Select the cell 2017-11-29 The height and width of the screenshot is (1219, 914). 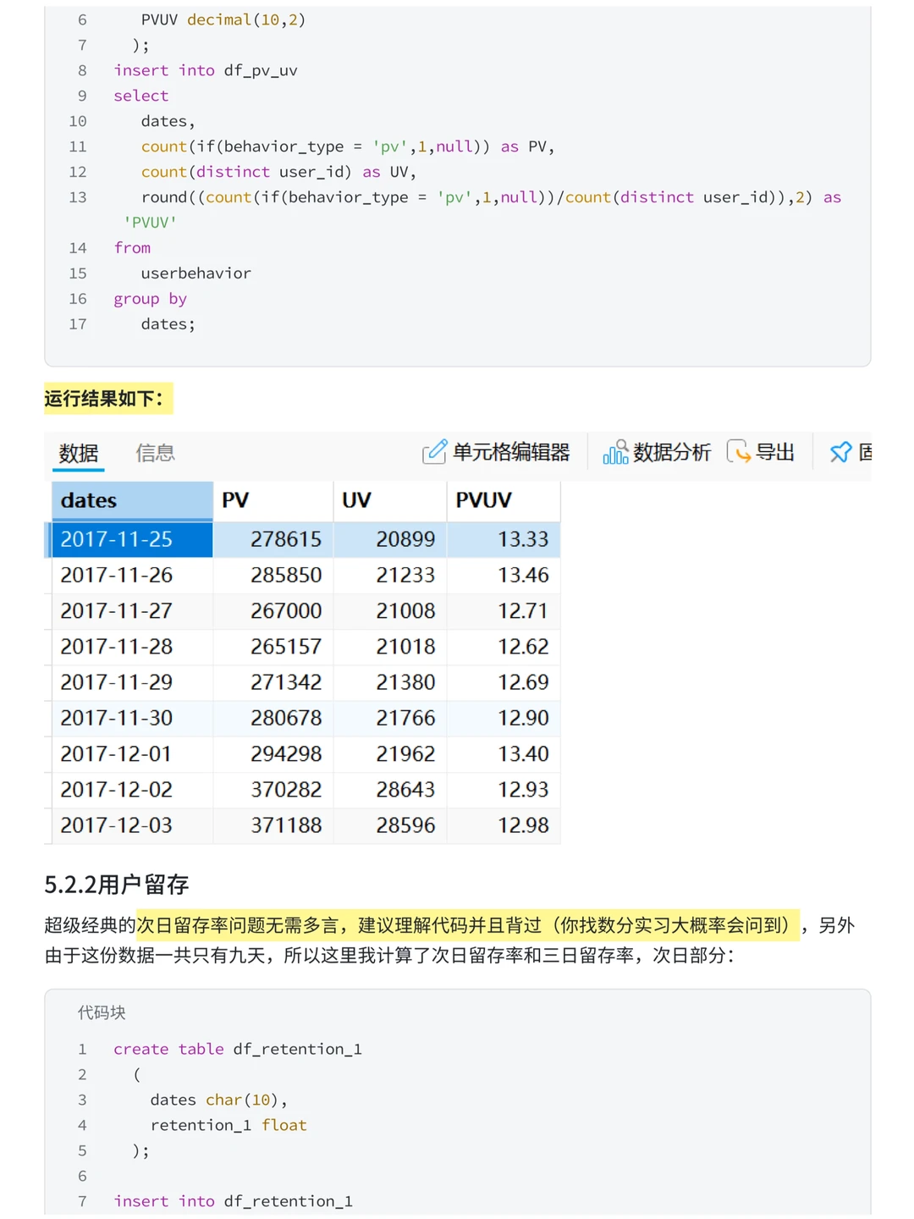pyautogui.click(x=132, y=681)
